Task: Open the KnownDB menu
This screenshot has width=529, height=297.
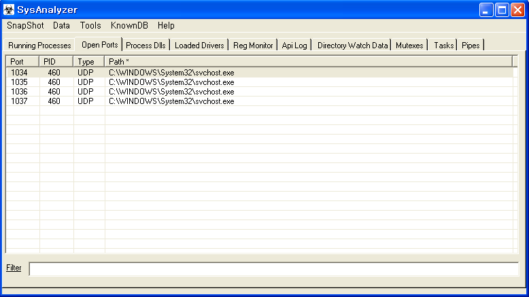Action: [x=129, y=26]
